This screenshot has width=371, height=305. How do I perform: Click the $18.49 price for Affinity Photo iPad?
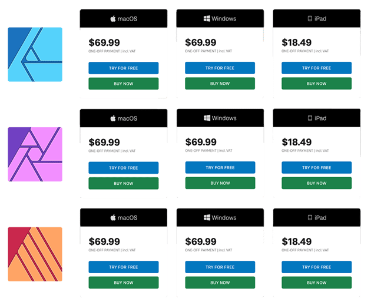pos(296,142)
